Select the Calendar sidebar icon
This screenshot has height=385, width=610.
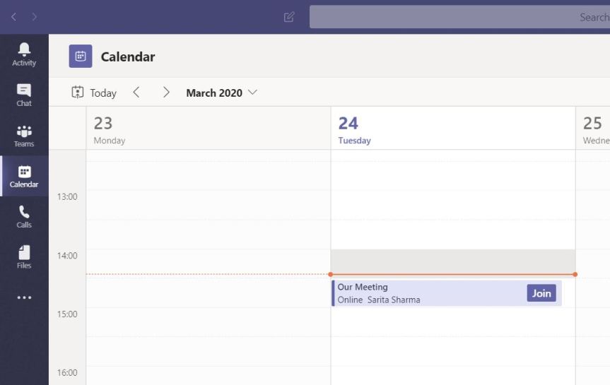pos(24,176)
